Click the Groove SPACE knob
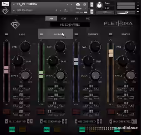 tap(130, 76)
